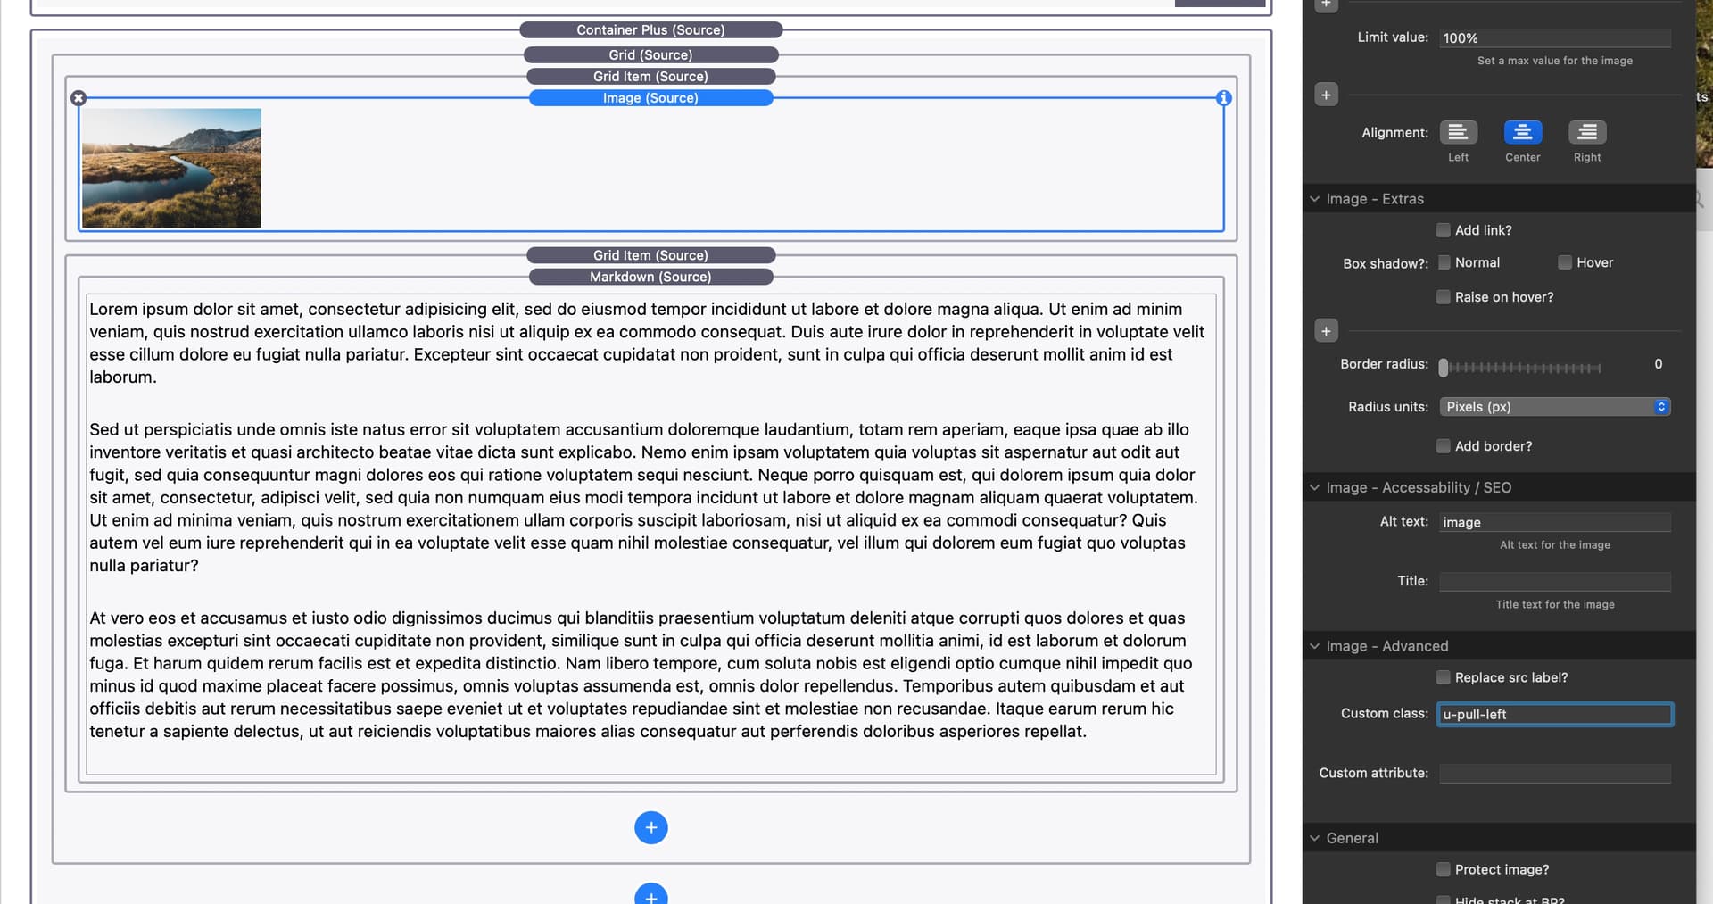Click the Custom class field

(1554, 714)
